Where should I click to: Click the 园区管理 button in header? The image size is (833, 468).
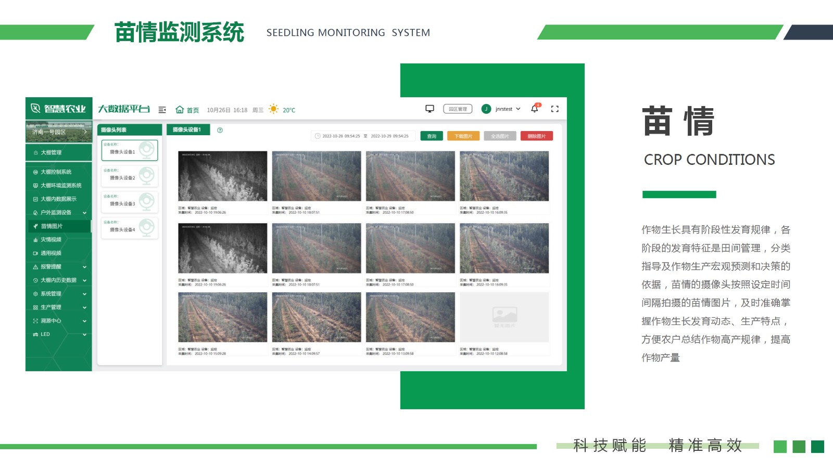(x=458, y=109)
